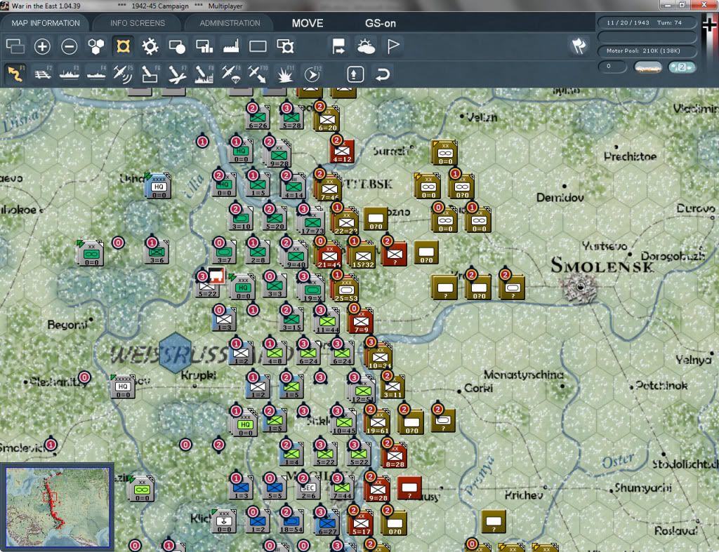Image resolution: width=719 pixels, height=552 pixels.
Task: Toggle the empty rectangle display icon
Action: coord(258,46)
